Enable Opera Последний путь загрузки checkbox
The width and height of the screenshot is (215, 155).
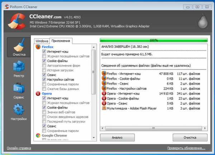click(44, 122)
